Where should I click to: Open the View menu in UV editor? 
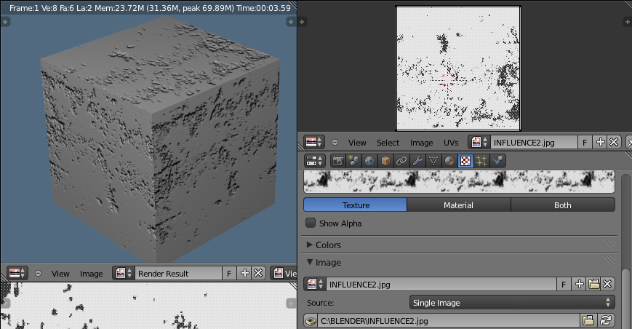[357, 143]
